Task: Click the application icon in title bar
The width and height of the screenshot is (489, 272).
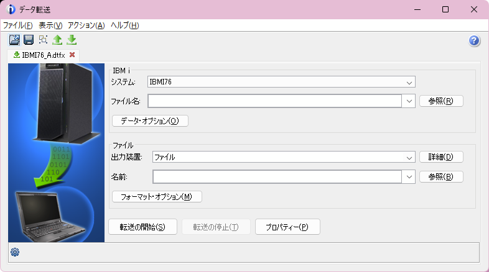Action: 11,9
